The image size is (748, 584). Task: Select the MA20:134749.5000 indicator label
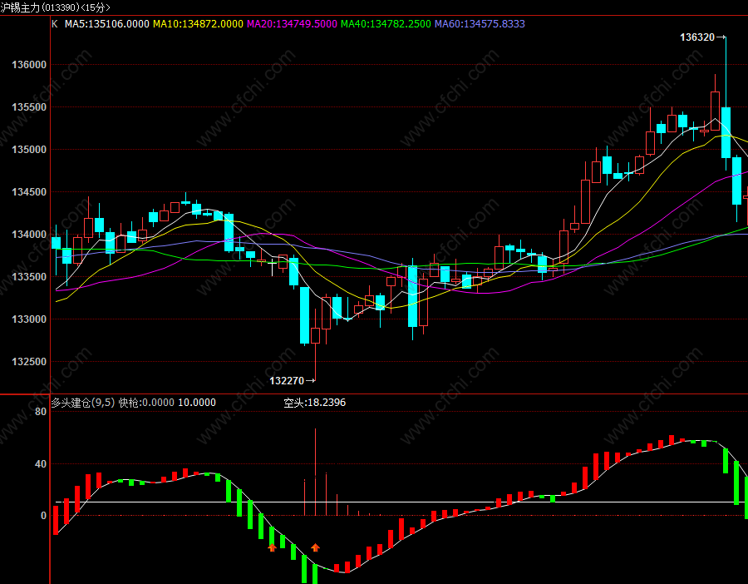pyautogui.click(x=292, y=24)
